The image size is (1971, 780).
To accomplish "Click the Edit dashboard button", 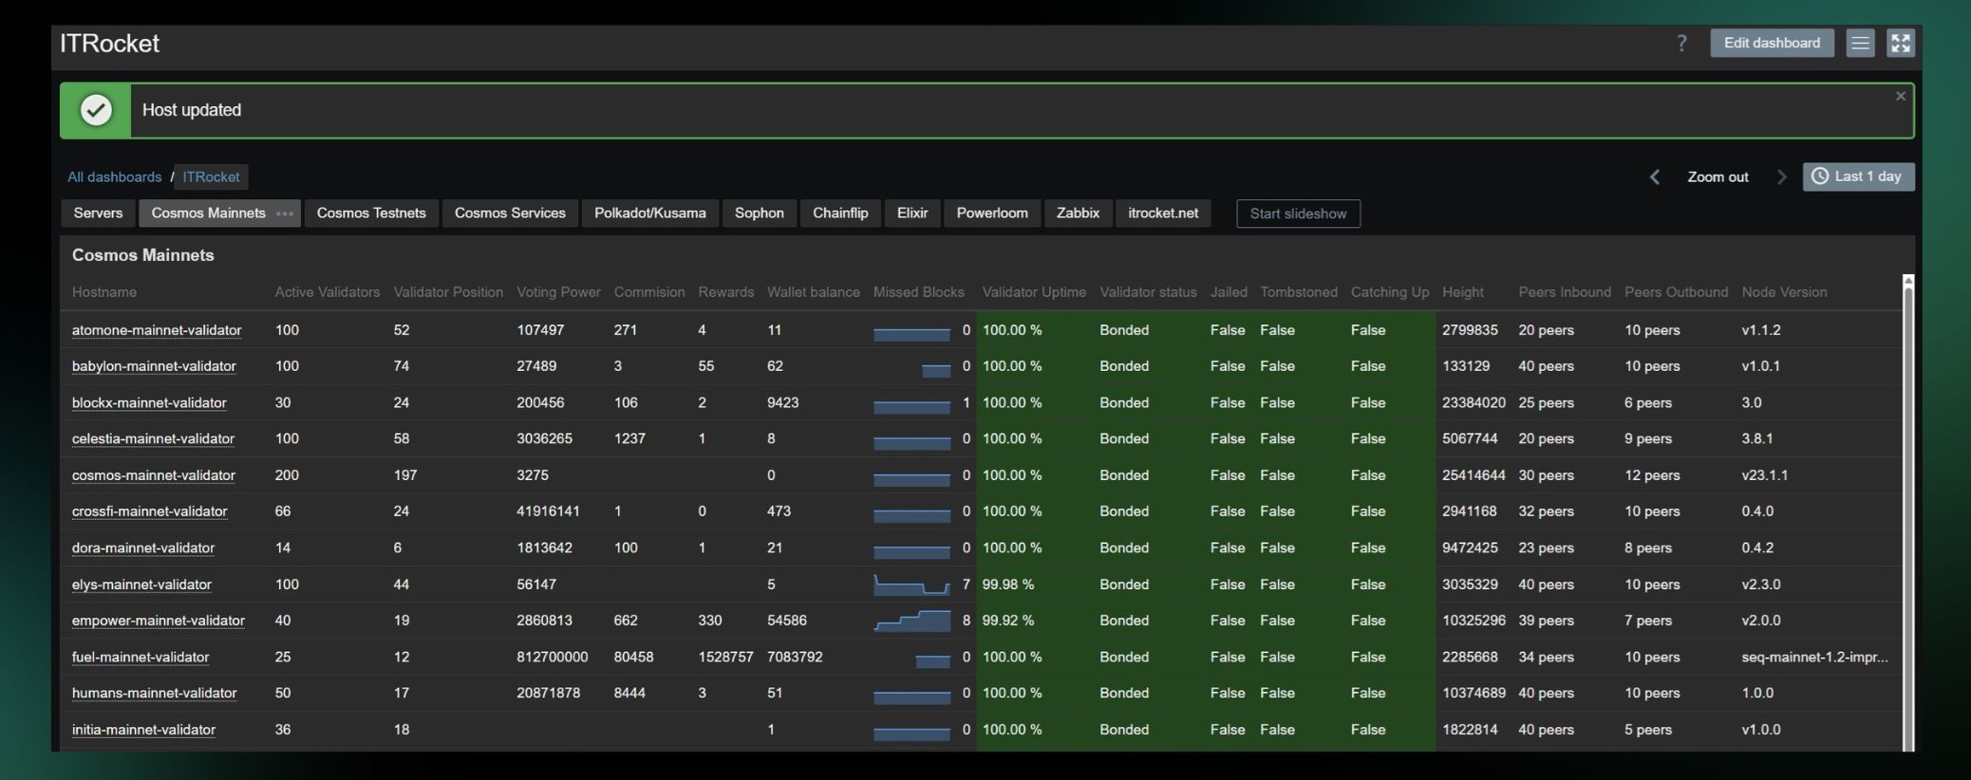I will (x=1772, y=43).
